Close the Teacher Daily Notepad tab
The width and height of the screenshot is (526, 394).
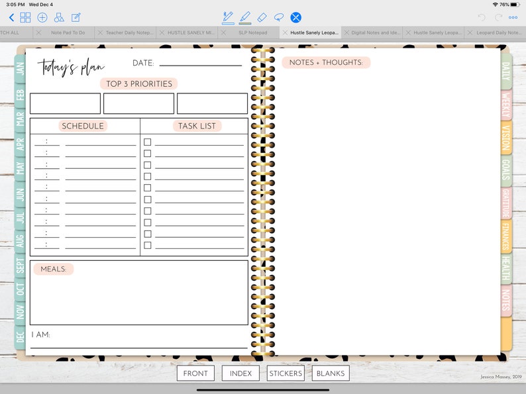coord(100,32)
